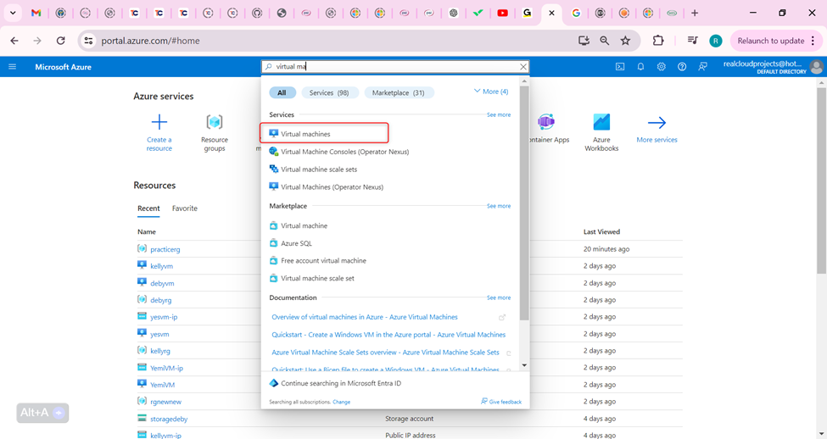Open debyrg resource group
Viewport: 827px width, 439px height.
(161, 300)
